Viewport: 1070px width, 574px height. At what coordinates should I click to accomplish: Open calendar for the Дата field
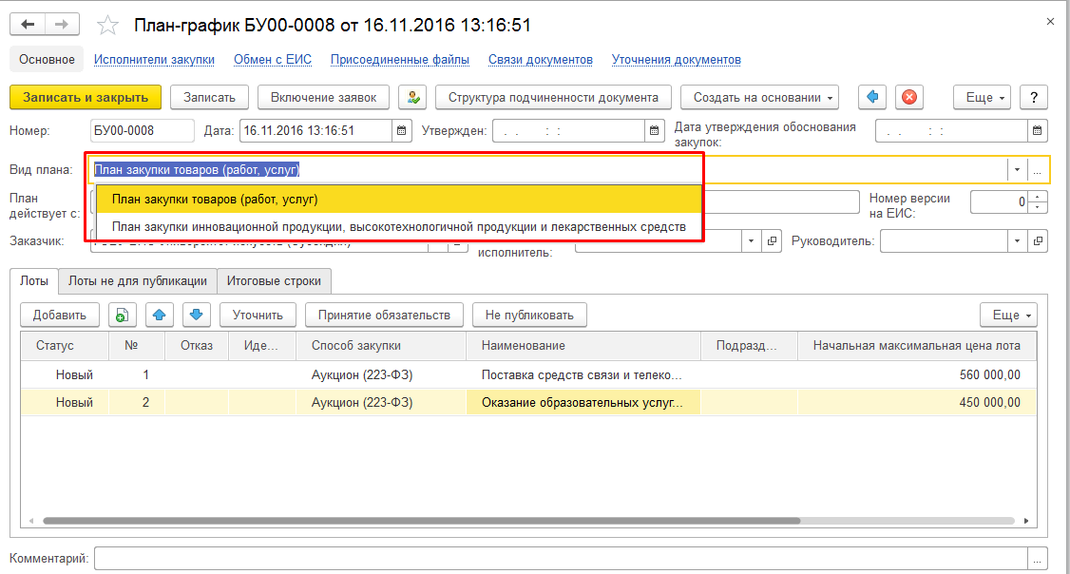point(402,130)
